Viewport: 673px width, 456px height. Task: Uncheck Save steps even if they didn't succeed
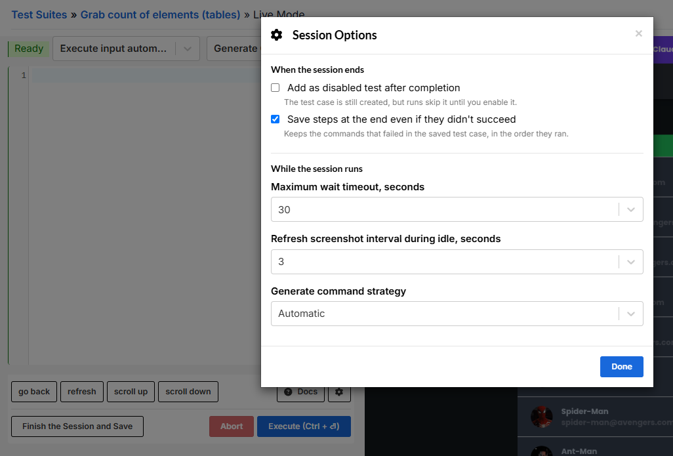(275, 119)
